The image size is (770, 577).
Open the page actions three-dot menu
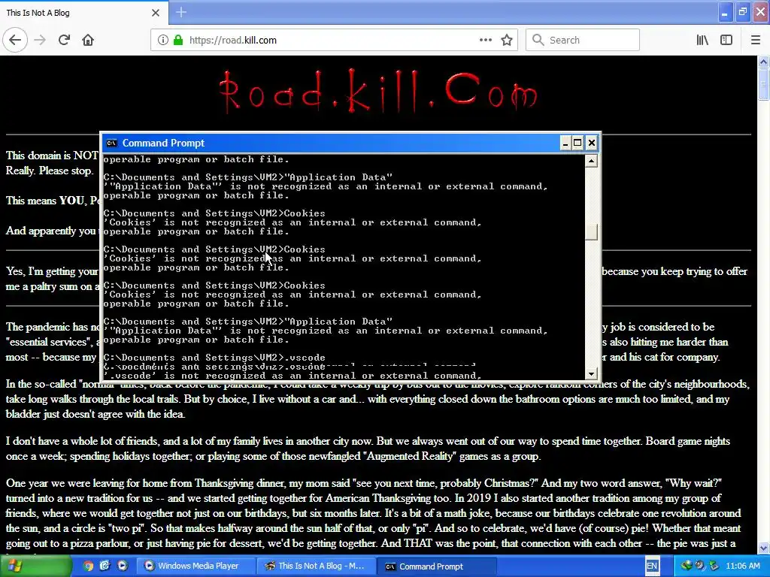coord(486,40)
